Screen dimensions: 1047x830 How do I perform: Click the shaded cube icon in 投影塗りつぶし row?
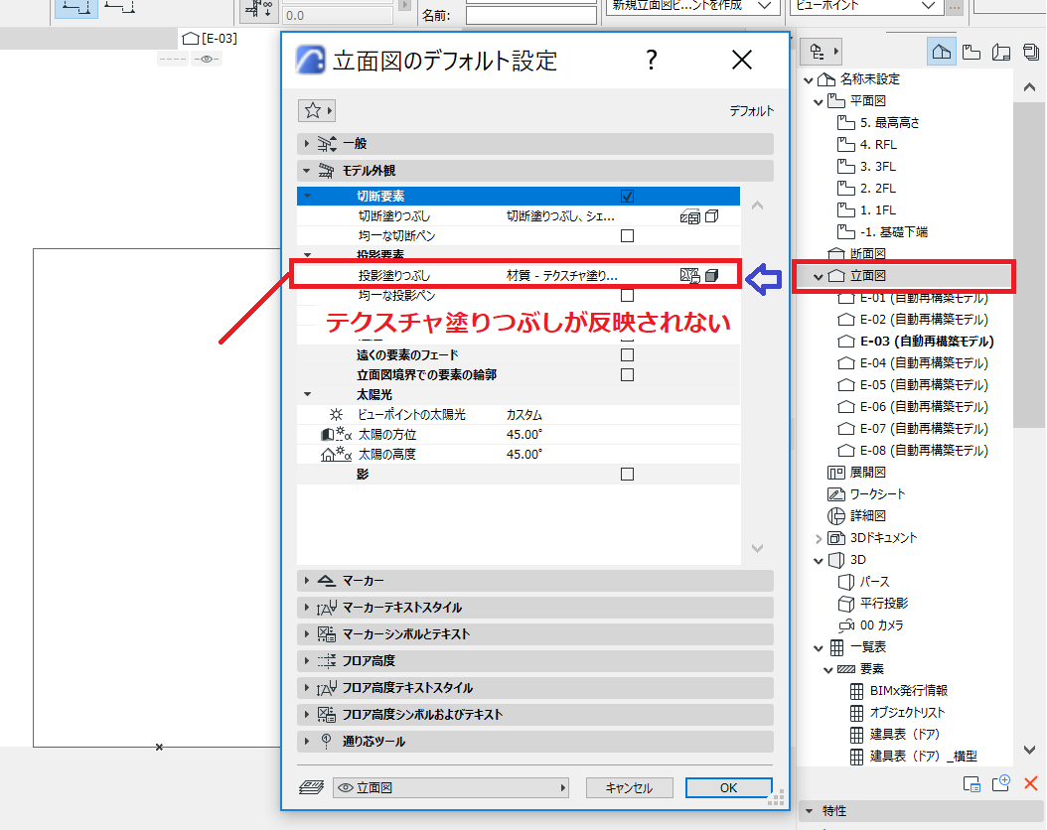click(x=712, y=276)
